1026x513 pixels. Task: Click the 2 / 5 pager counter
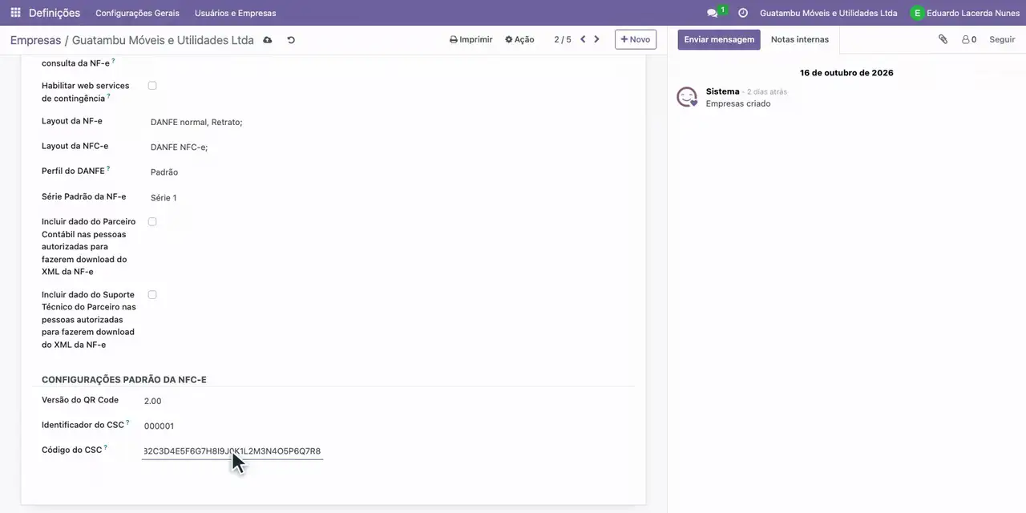pyautogui.click(x=563, y=39)
